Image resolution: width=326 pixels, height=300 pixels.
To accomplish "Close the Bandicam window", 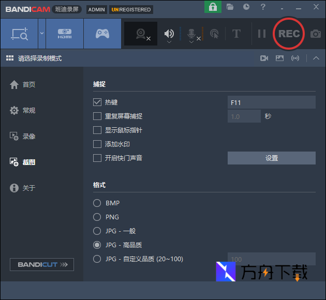I will (x=316, y=7).
